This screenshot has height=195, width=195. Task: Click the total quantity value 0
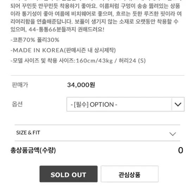click(181, 150)
